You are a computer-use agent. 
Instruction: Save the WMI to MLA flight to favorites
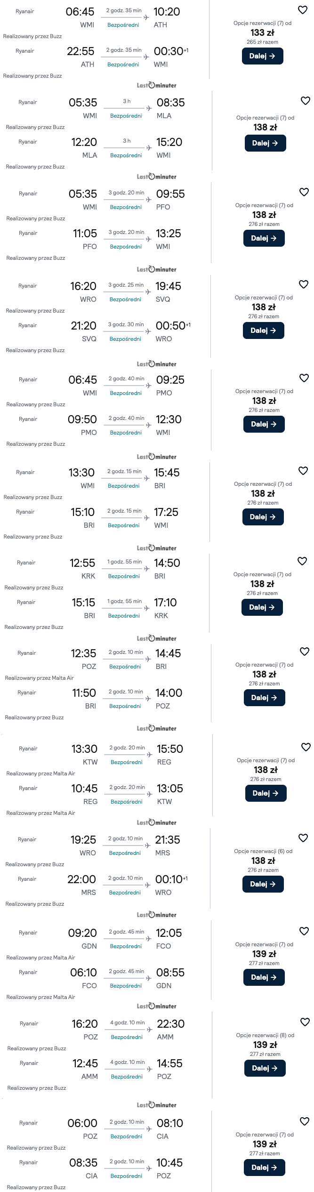(x=306, y=101)
